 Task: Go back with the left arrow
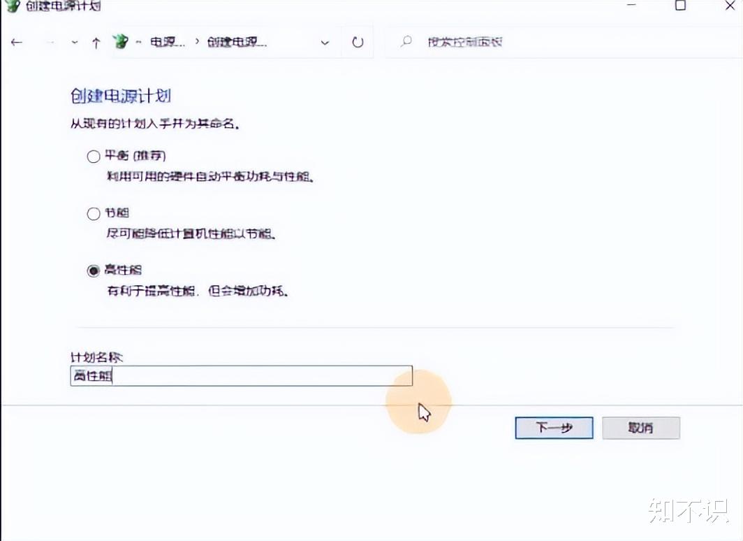point(17,42)
